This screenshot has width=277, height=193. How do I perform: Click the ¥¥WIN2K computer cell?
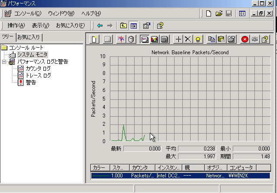(238, 176)
